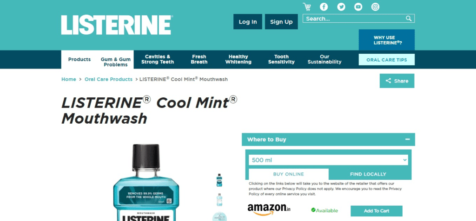Open the Twitter social icon
The width and height of the screenshot is (476, 221).
coord(341,6)
